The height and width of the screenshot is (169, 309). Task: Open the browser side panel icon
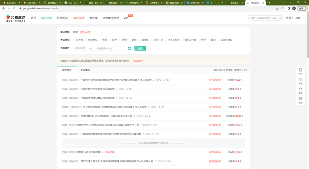point(289,8)
